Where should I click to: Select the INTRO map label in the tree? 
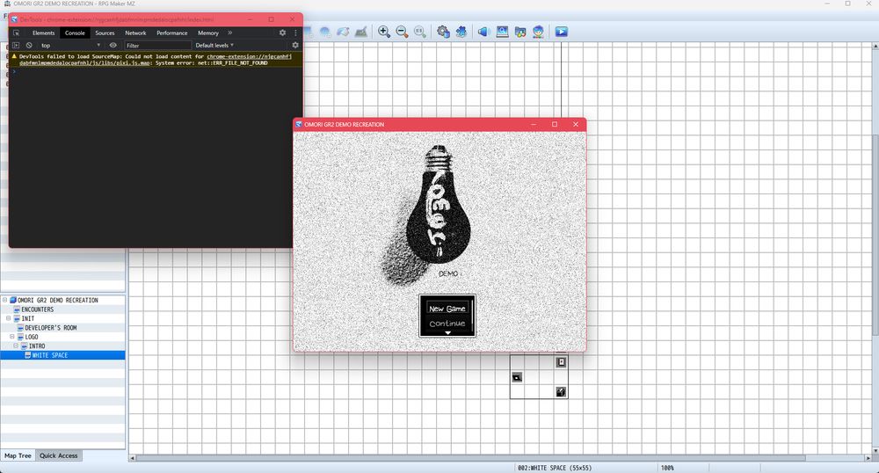coord(37,346)
